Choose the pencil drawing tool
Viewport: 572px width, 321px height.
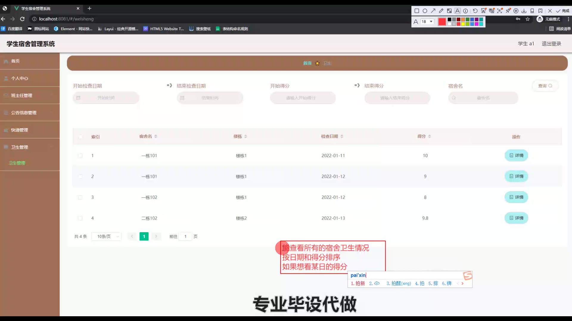(x=441, y=11)
